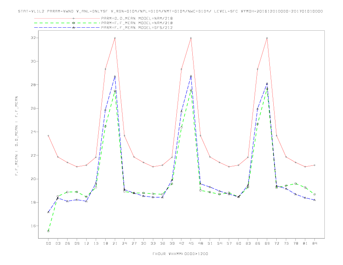Click x-axis hour label 12
This screenshot has width=343, height=265.
coord(87,243)
